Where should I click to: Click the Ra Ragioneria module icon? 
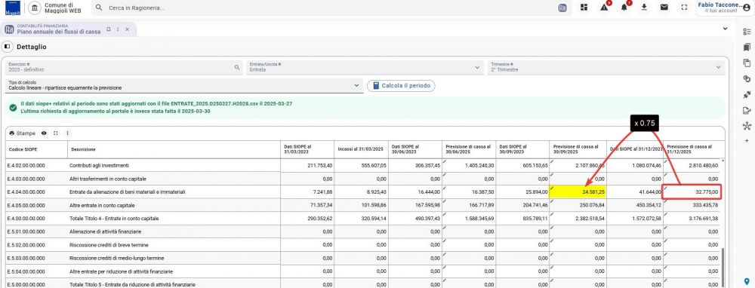click(x=562, y=8)
